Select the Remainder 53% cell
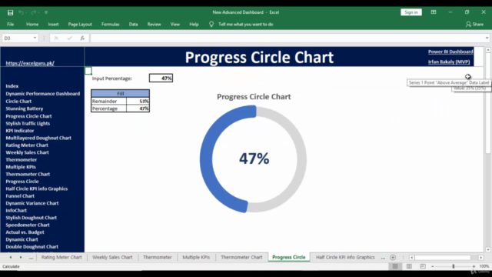 [x=138, y=101]
